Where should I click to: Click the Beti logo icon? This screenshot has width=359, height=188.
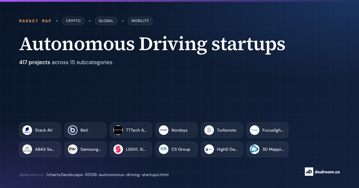(73, 130)
